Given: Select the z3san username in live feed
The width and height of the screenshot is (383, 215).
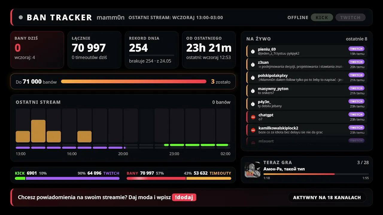Looking at the screenshot, I should point(263,62).
